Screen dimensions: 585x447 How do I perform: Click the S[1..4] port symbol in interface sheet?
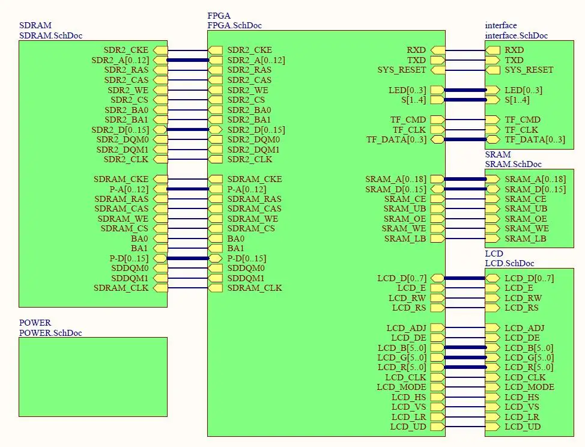point(493,100)
